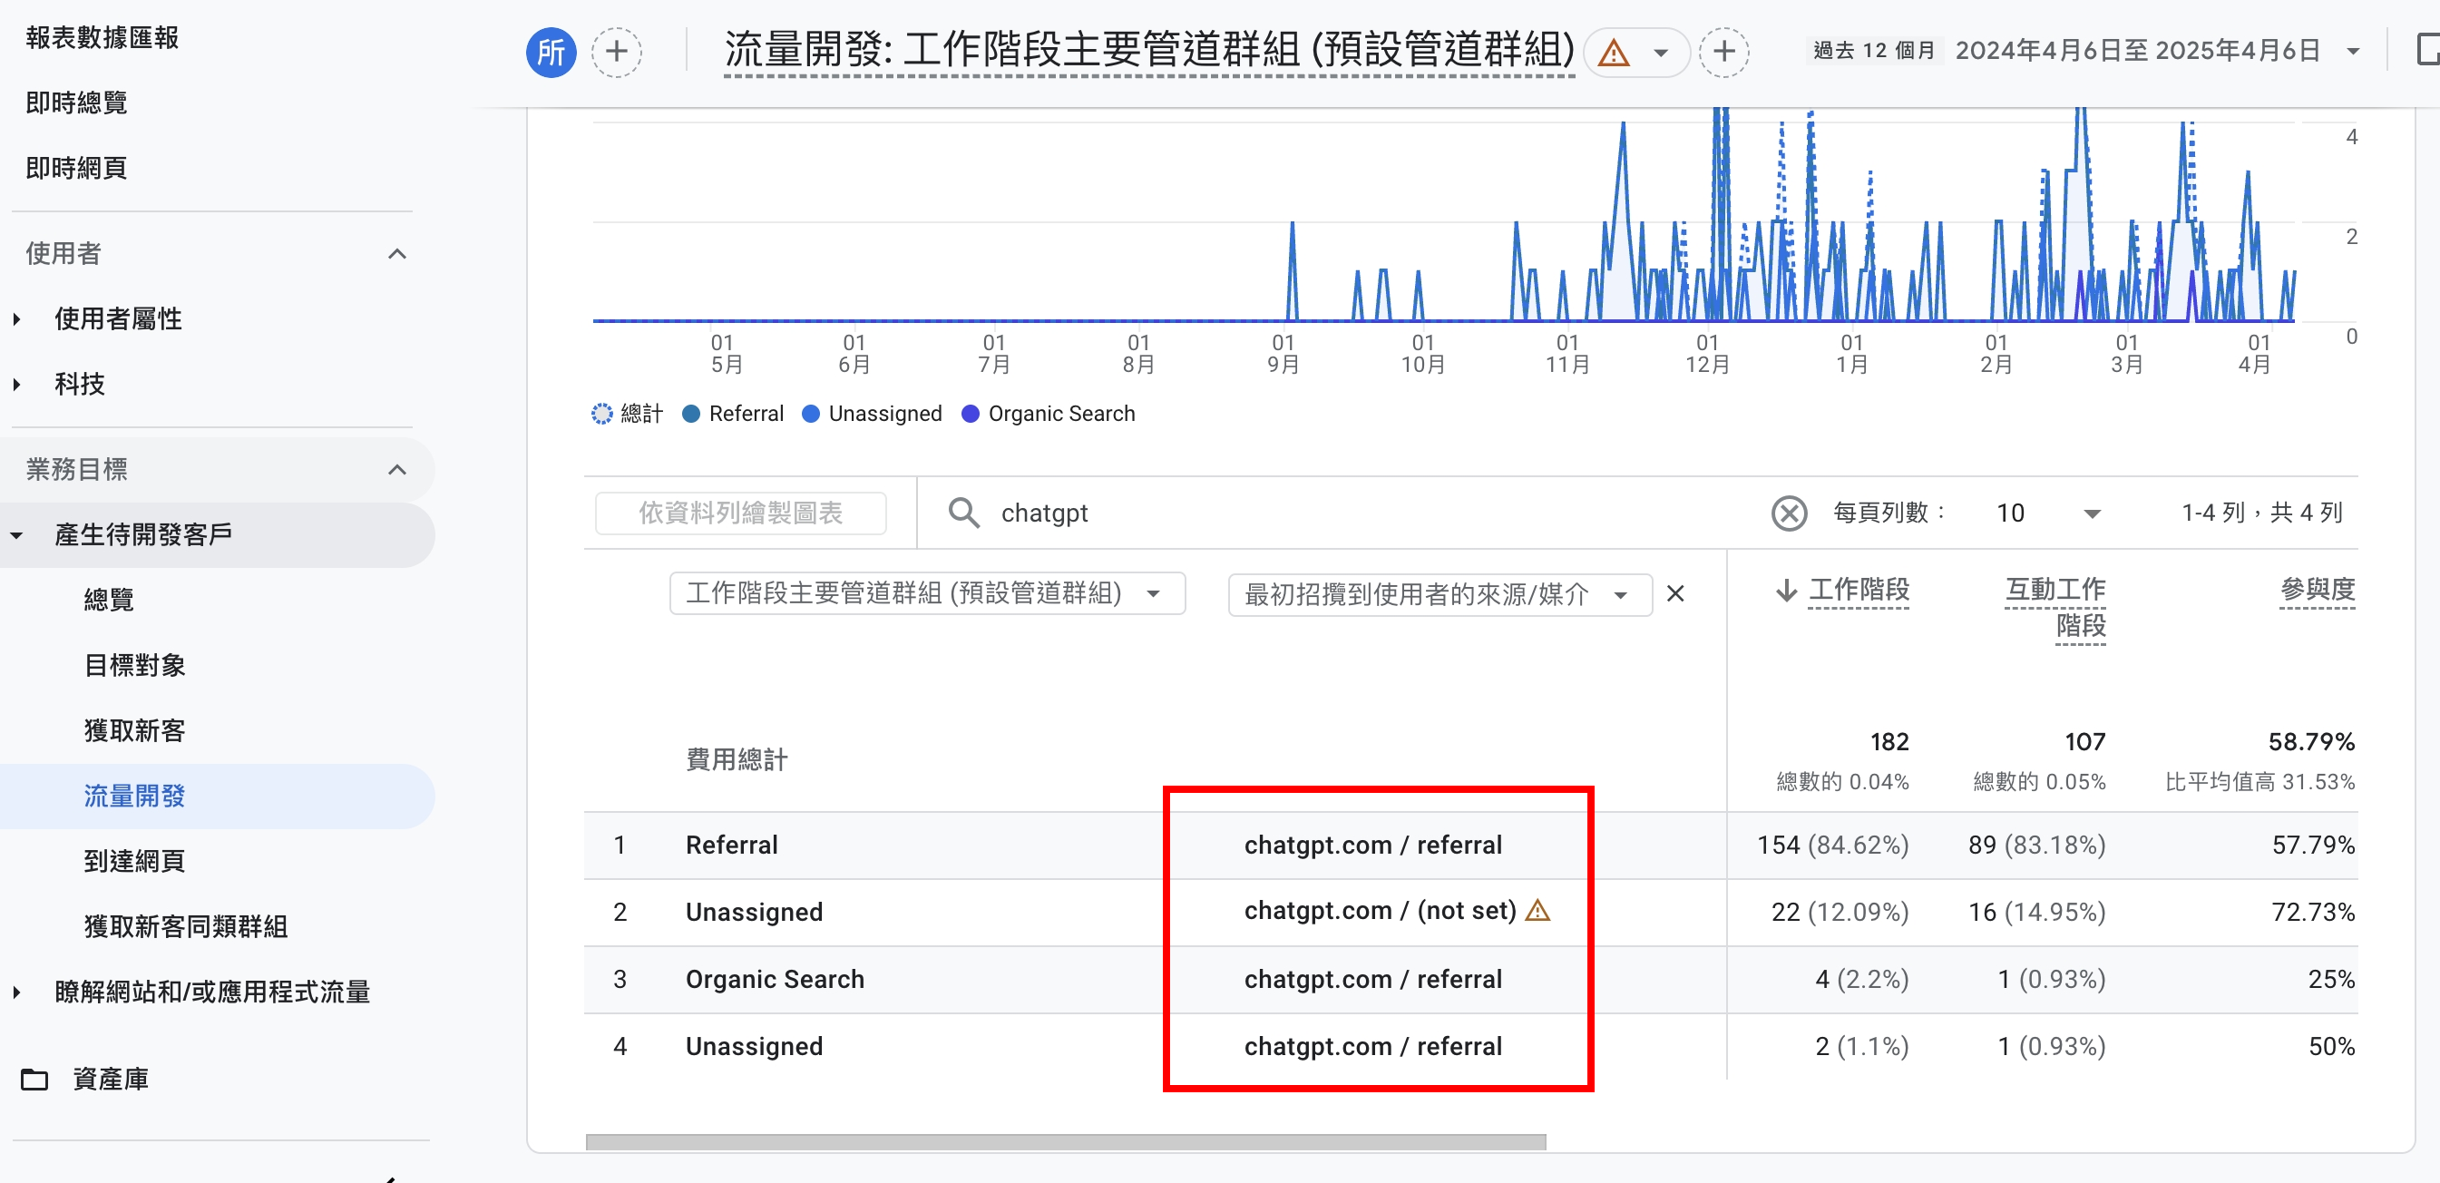Open 獲取新客同類群組 report
The height and width of the screenshot is (1183, 2440).
click(x=186, y=926)
